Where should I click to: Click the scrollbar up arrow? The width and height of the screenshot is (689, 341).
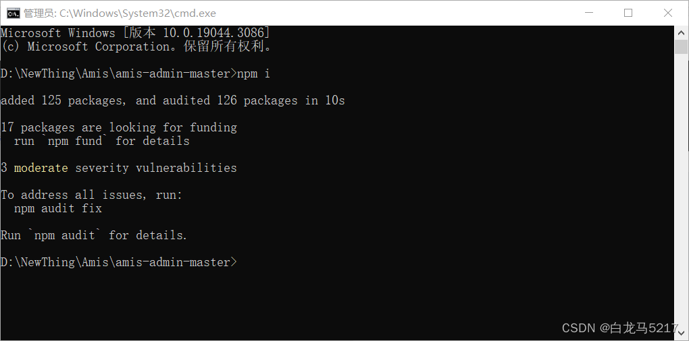(x=681, y=32)
